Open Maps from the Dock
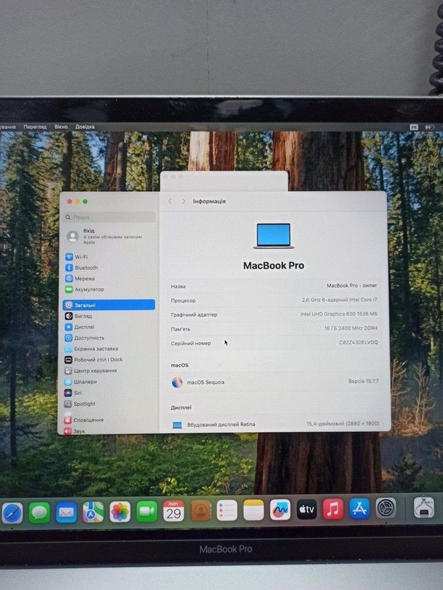Image resolution: width=443 pixels, height=590 pixels. pyautogui.click(x=93, y=511)
